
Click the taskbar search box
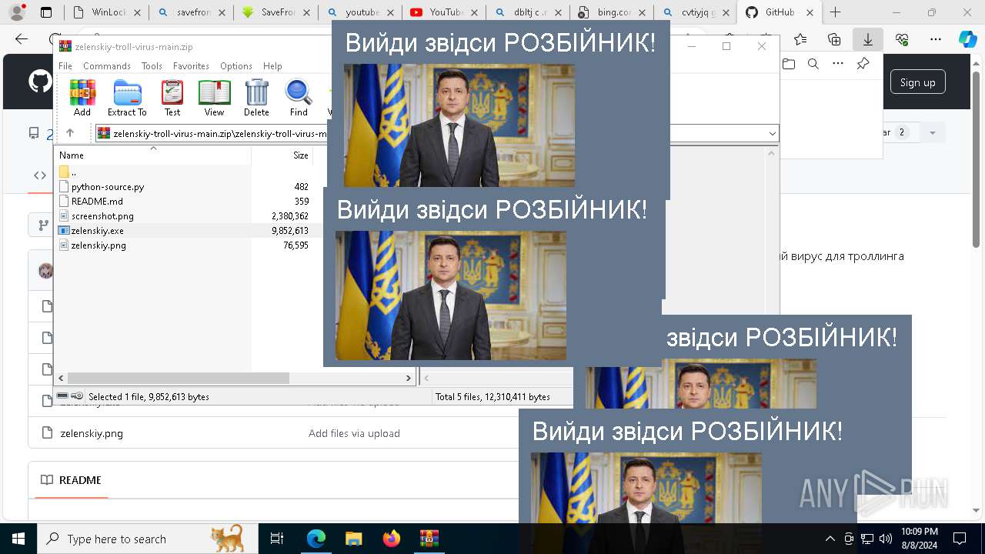[x=147, y=539]
